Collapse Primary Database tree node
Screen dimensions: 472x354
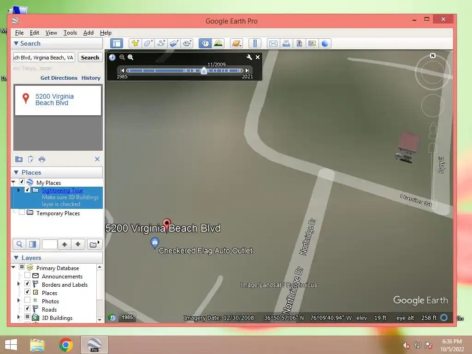click(x=13, y=267)
